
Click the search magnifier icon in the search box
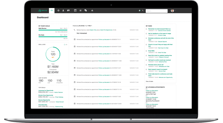coord(166,11)
